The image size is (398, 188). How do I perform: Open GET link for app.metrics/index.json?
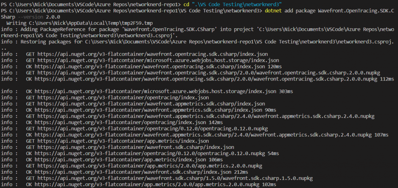[x=123, y=141]
